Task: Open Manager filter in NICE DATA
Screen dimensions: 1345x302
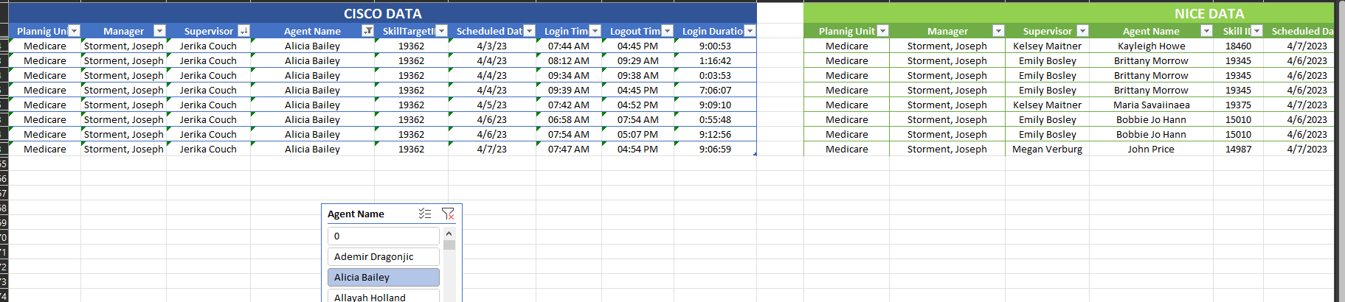Action: coord(998,31)
